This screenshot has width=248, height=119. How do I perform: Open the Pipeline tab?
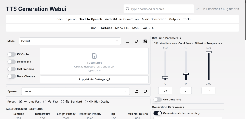[x=71, y=19]
